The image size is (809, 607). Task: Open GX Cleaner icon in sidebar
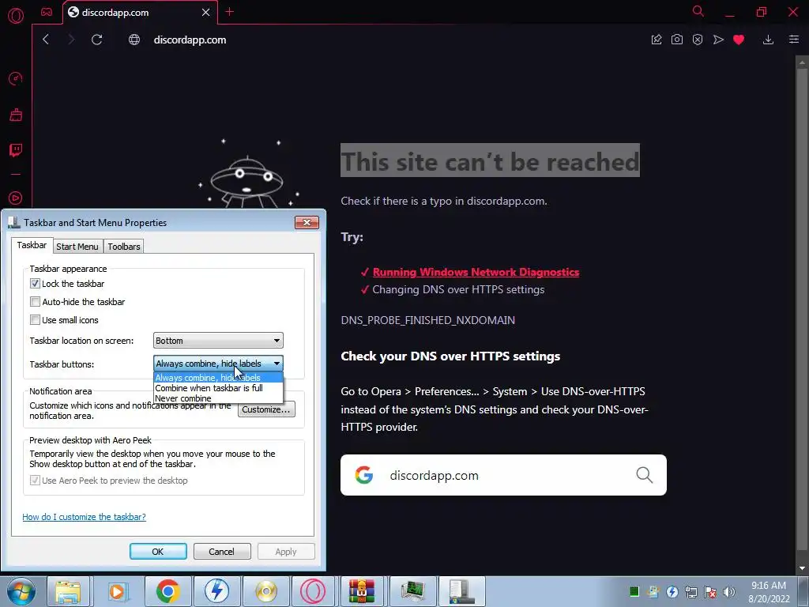pos(16,115)
